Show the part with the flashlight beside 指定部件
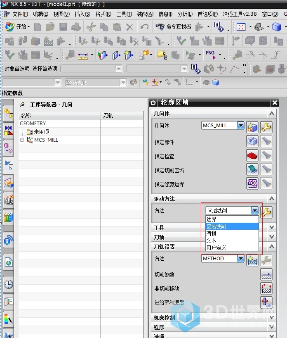This screenshot has width=287, height=338. tap(266, 141)
